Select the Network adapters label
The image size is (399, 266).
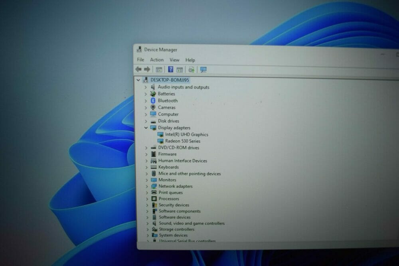(x=176, y=186)
